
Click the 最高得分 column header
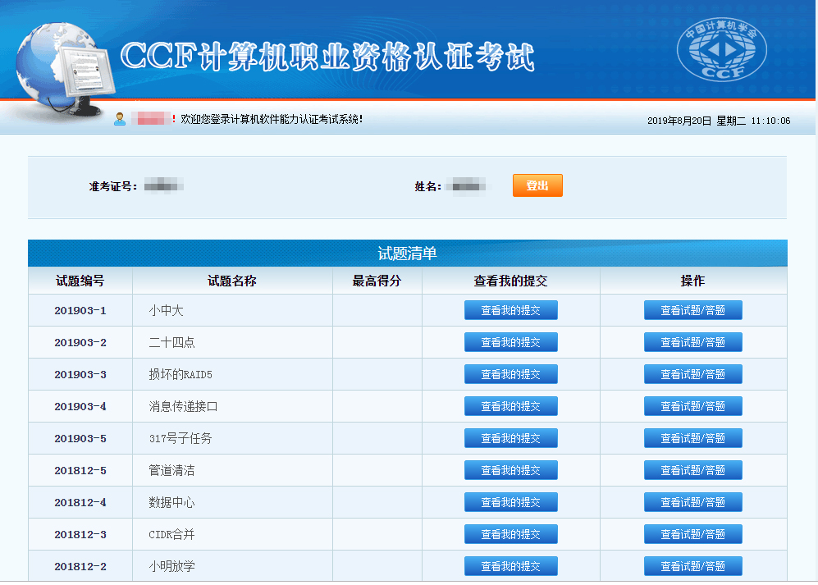pyautogui.click(x=377, y=281)
